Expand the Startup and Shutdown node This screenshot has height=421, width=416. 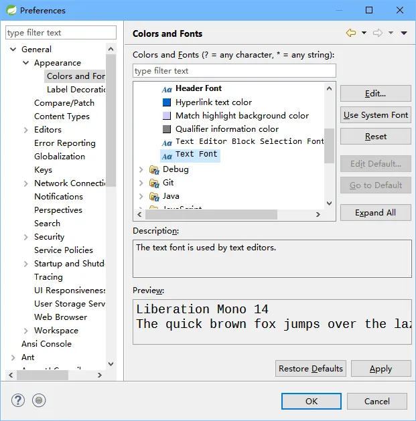tap(26, 264)
